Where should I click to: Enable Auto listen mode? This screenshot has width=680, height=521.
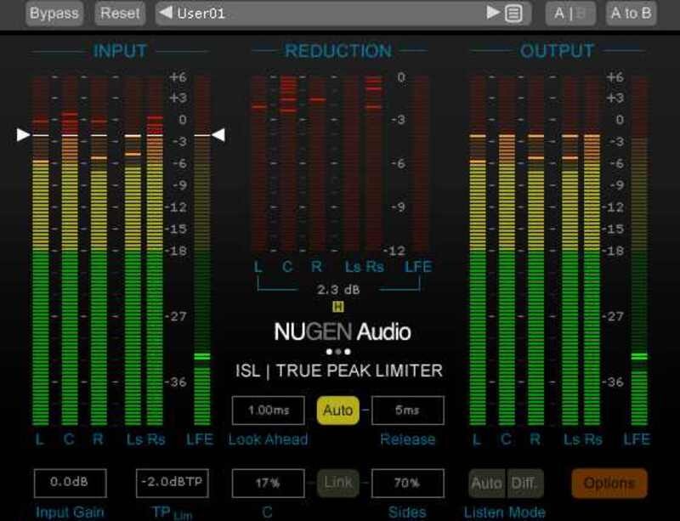486,483
